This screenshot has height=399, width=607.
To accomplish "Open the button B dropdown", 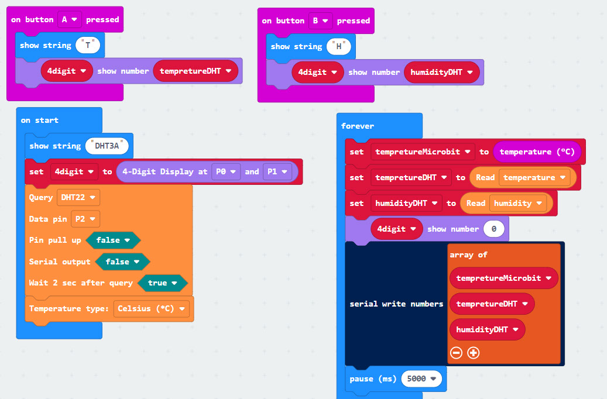I will (x=321, y=20).
